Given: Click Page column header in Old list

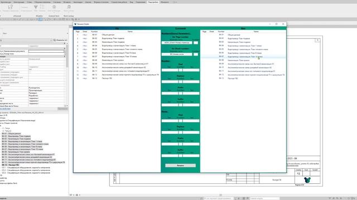Looking at the screenshot, I should [78, 32].
